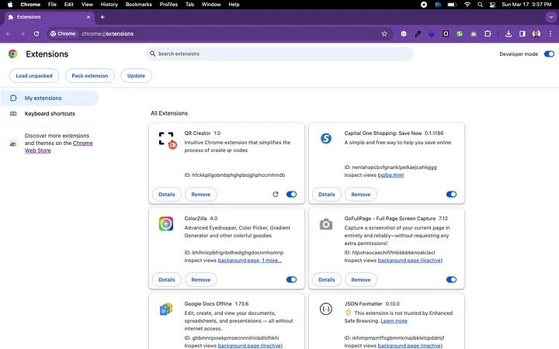Remove the QR Creator extension
Viewport: 559px width, 349px height.
point(201,195)
